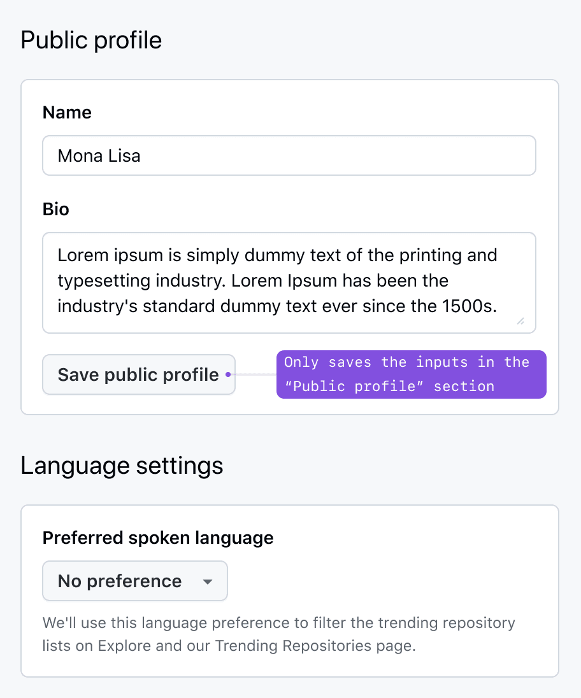Click inside the Name input field
Viewport: 581px width, 698px height.
[288, 155]
